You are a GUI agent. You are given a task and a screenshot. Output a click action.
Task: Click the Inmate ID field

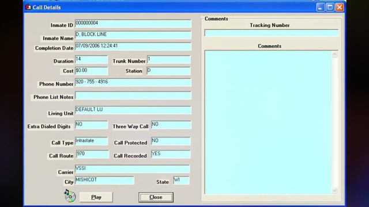coord(133,24)
